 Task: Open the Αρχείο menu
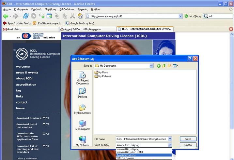(x=7, y=9)
